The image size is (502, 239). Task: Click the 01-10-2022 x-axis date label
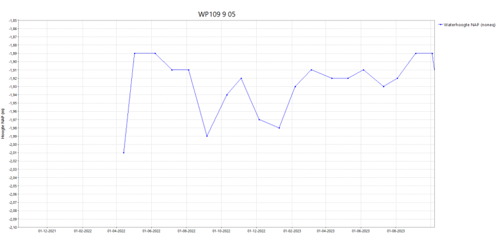click(221, 231)
